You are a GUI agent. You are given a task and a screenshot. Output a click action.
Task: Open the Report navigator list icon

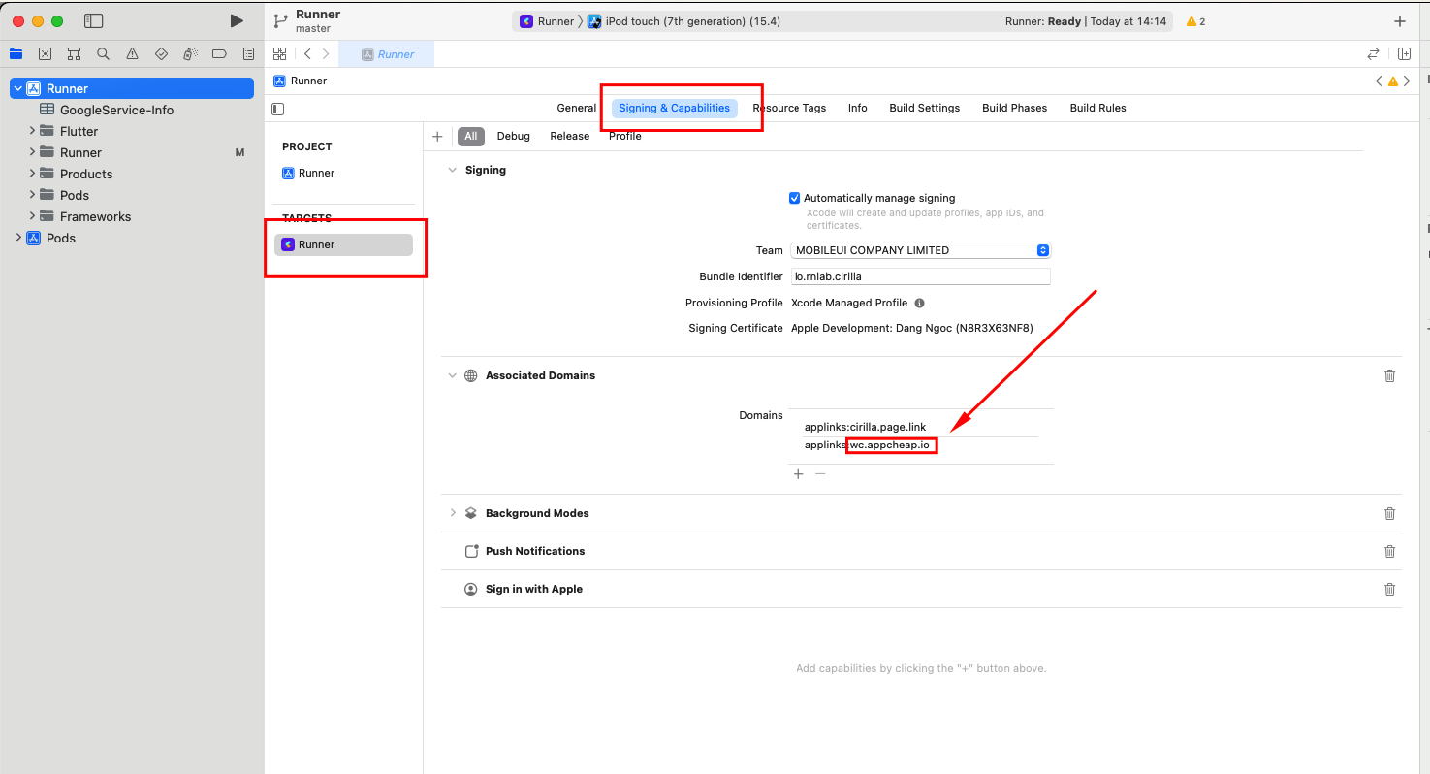tap(248, 54)
